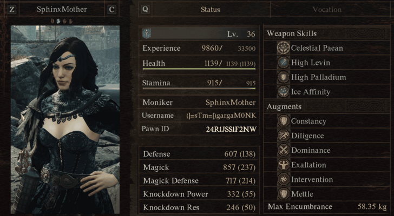Select the Celestial Paean skill icon
The width and height of the screenshot is (394, 216).
click(283, 48)
